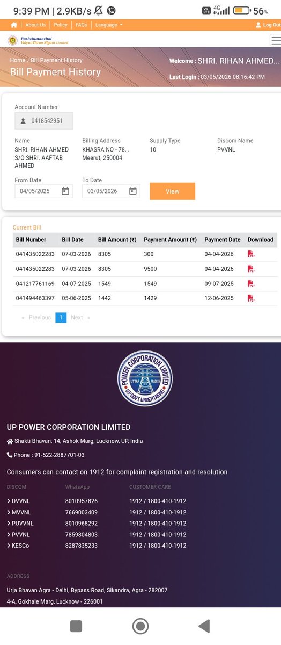Click WhatsApp number 8010957826
Viewport: 281px width, 645px height.
[82, 501]
